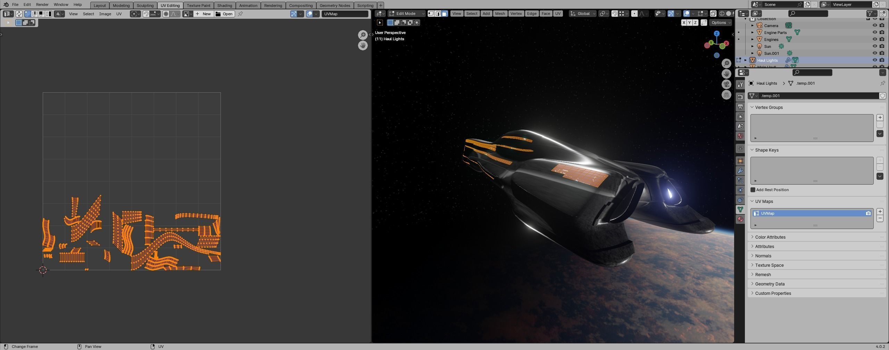The width and height of the screenshot is (889, 350).
Task: Select vertex select mode in 3D viewport
Action: point(431,14)
